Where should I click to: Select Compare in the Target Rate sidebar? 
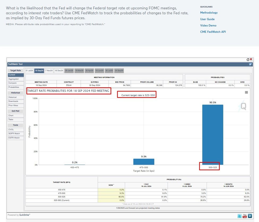[x=12, y=83]
